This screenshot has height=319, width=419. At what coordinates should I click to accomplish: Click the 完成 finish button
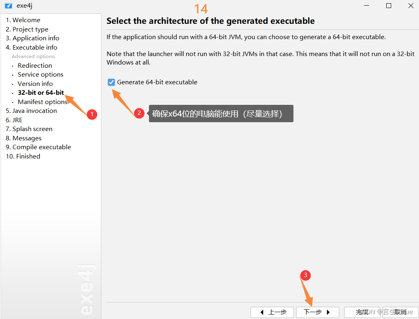362,312
